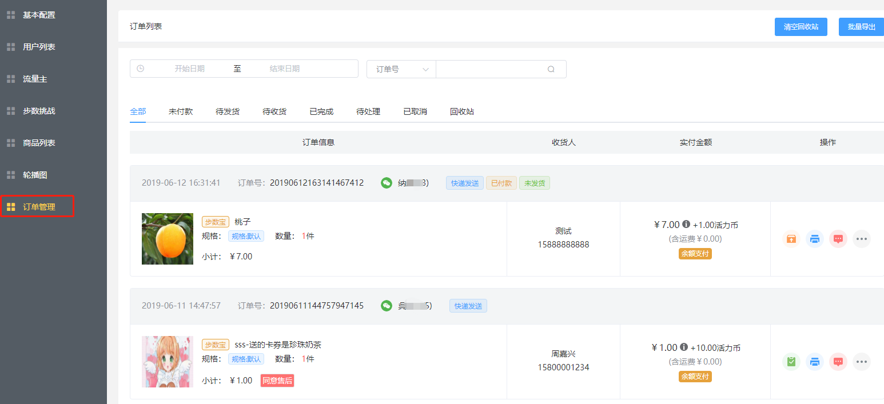This screenshot has height=404, width=884.
Task: Click the green clipboard-check icon for the 珍珠奶茶 order
Action: (791, 362)
